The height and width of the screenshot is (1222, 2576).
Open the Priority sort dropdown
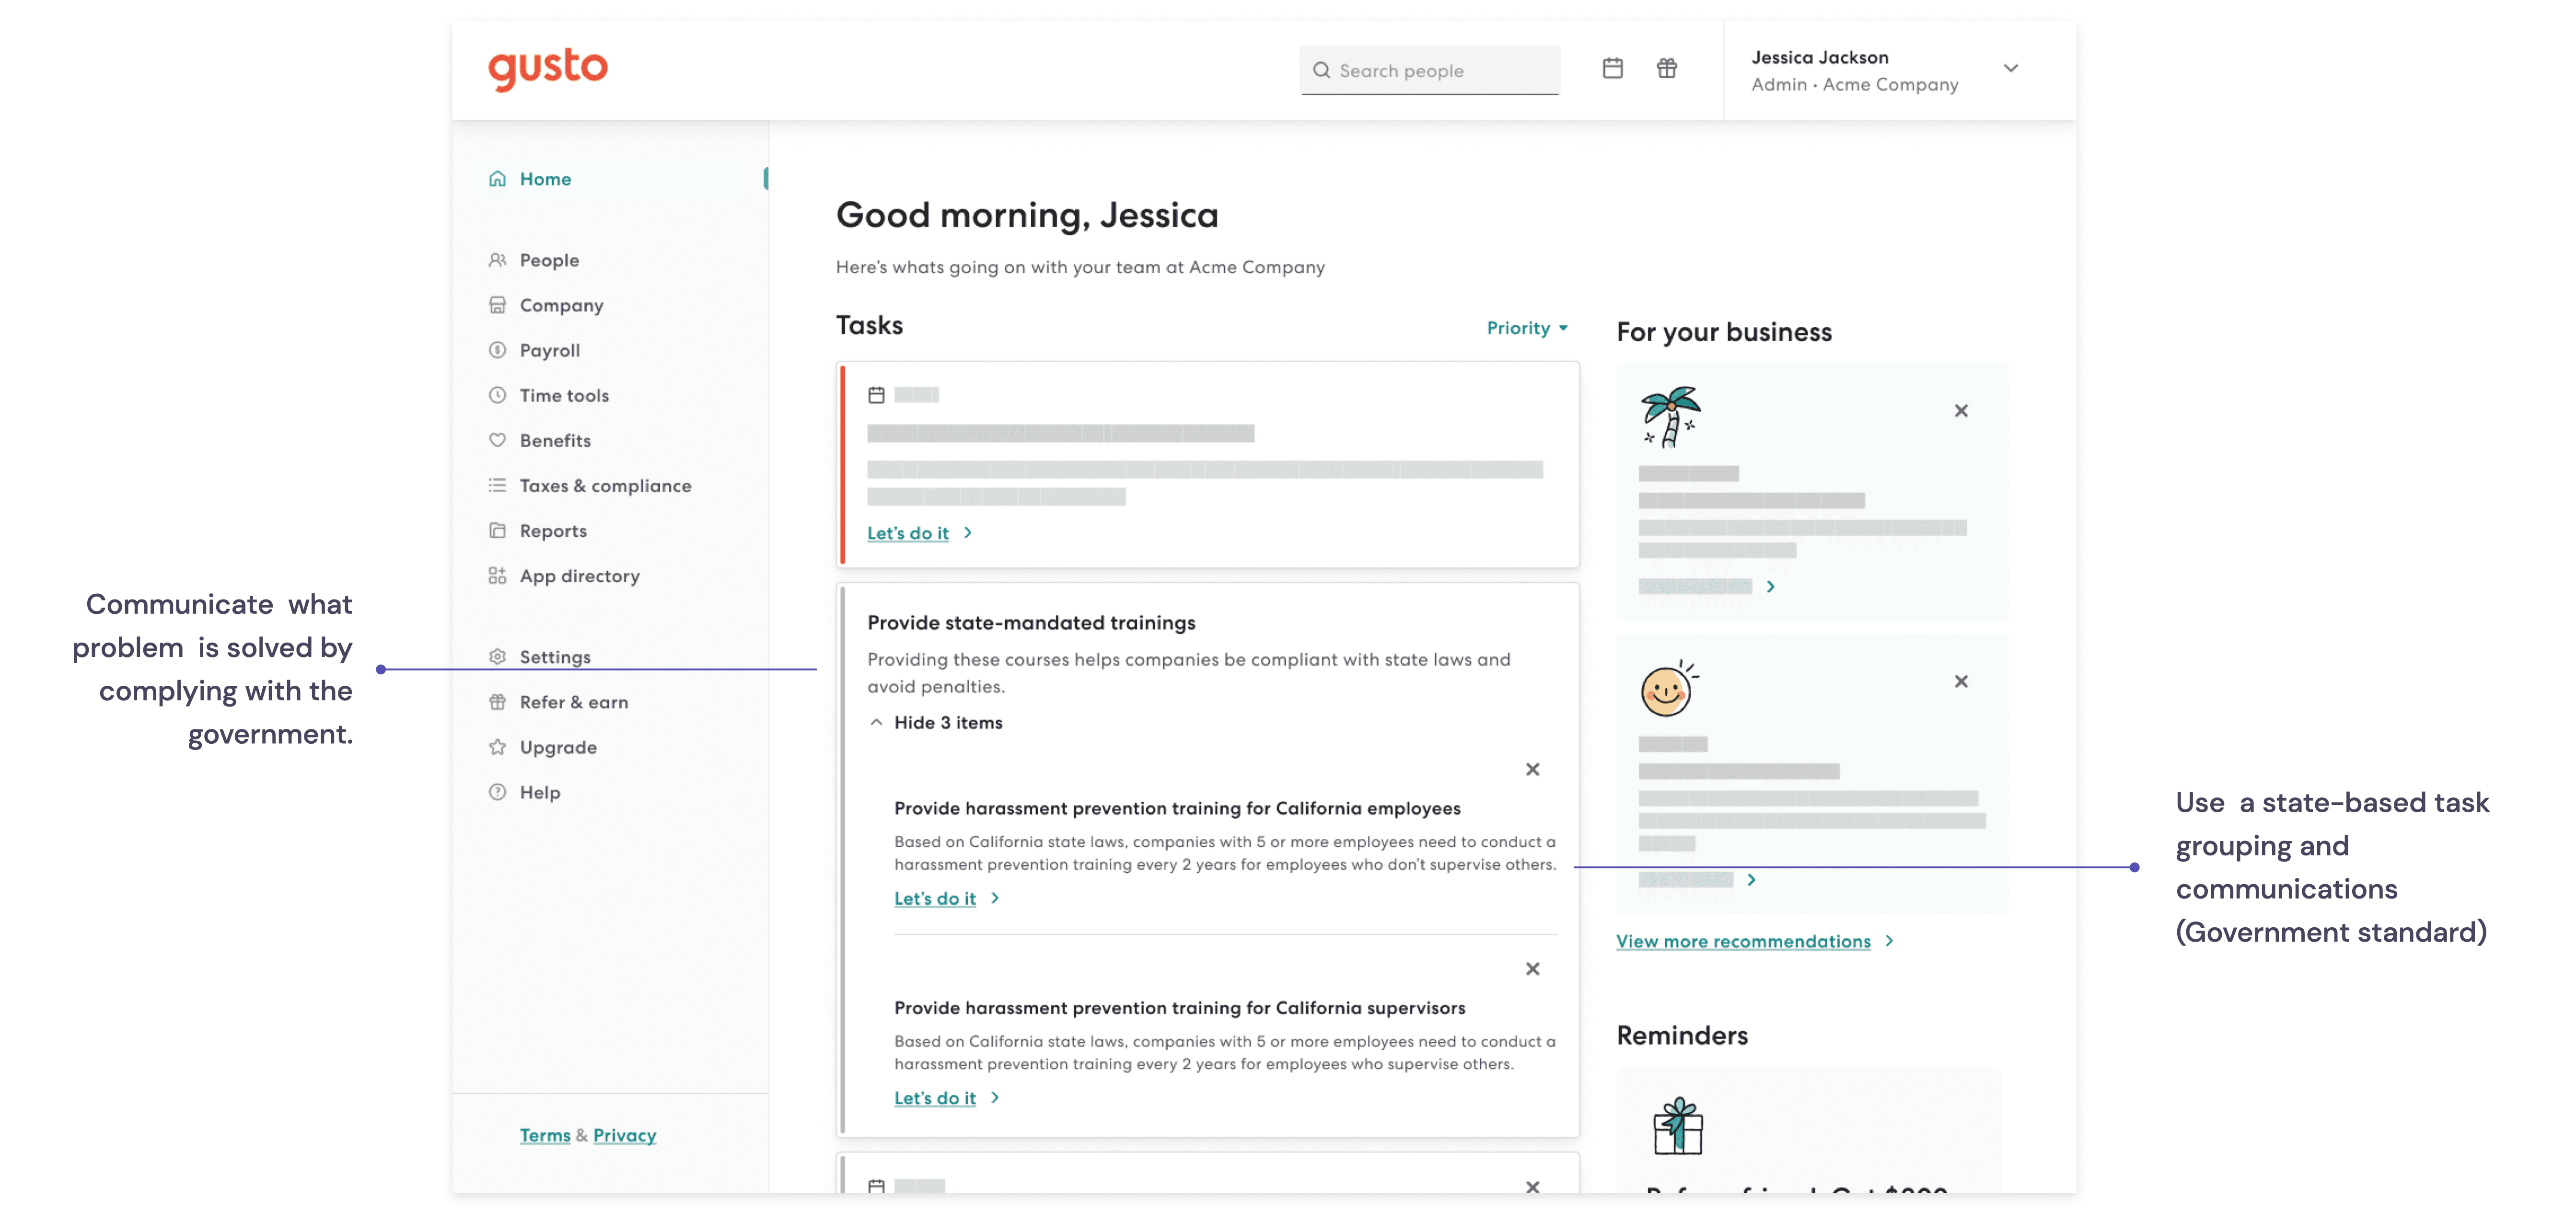coord(1526,328)
